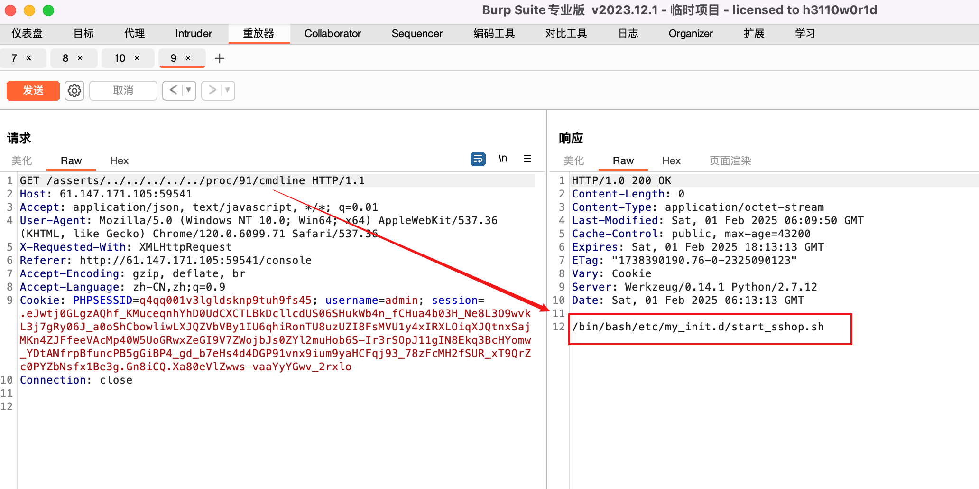The width and height of the screenshot is (979, 489).
Task: Open the Sequencer module
Action: coord(416,33)
